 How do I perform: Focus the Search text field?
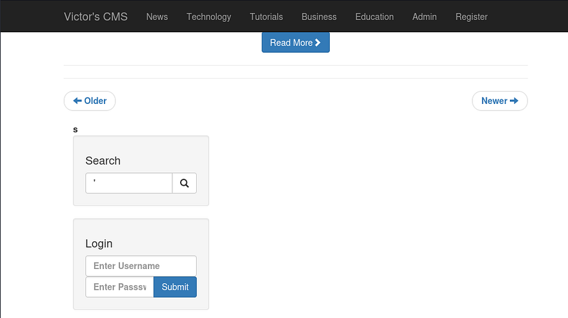[129, 183]
